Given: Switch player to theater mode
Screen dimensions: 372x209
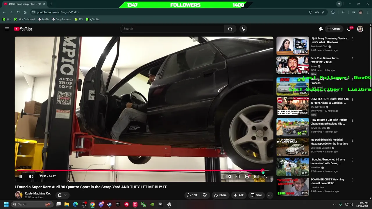Looking at the screenshot, I should (256, 176).
